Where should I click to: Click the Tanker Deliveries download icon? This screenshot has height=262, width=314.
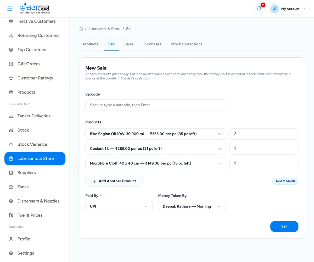[x=11, y=116]
